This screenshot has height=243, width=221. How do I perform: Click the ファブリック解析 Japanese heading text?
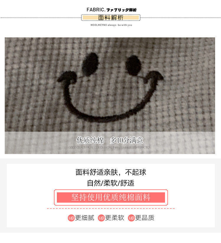(x=121, y=10)
